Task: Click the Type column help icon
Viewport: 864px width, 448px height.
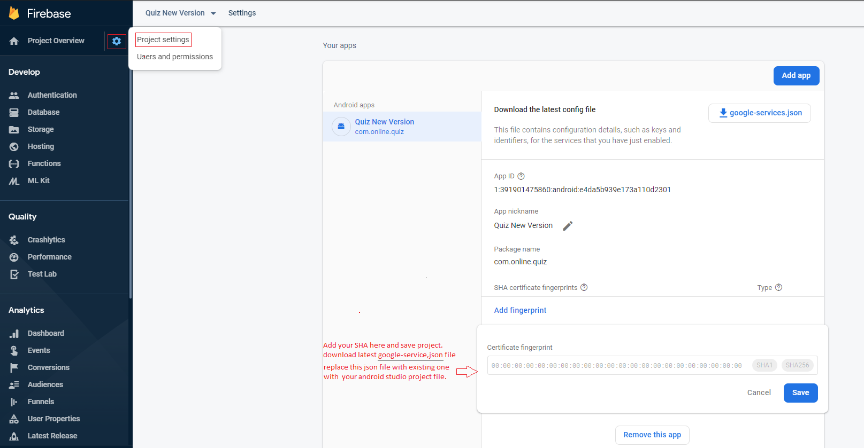Action: 779,287
